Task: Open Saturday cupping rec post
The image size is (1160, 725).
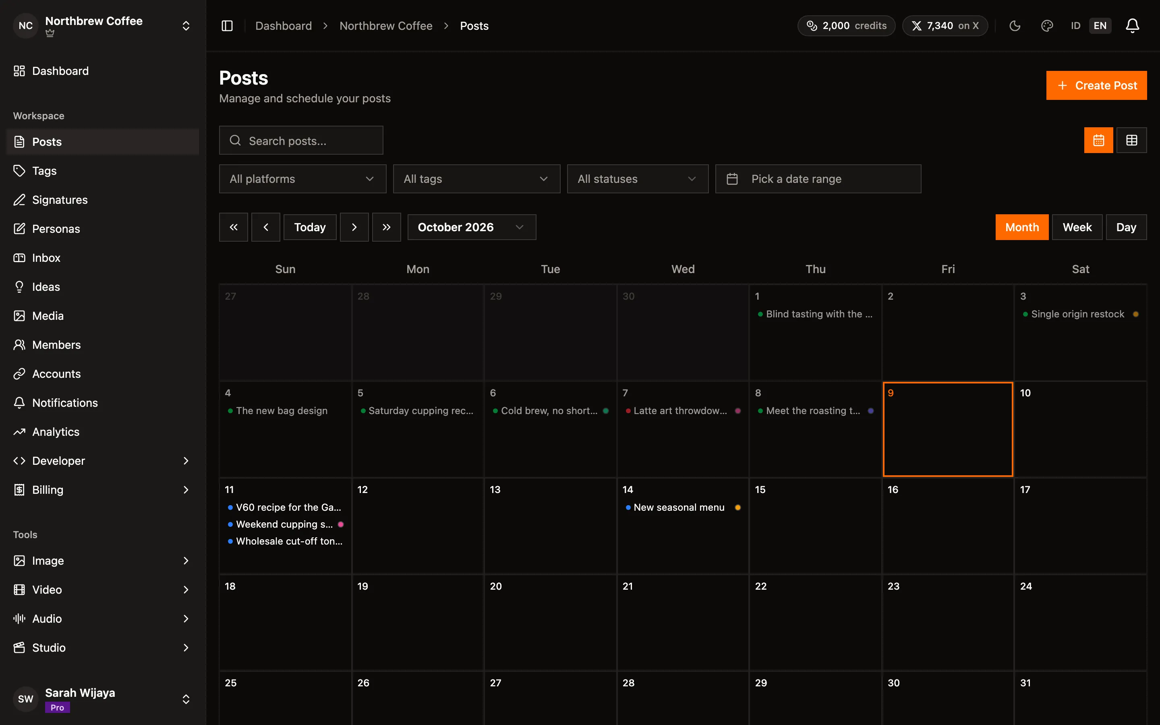Action: click(418, 411)
